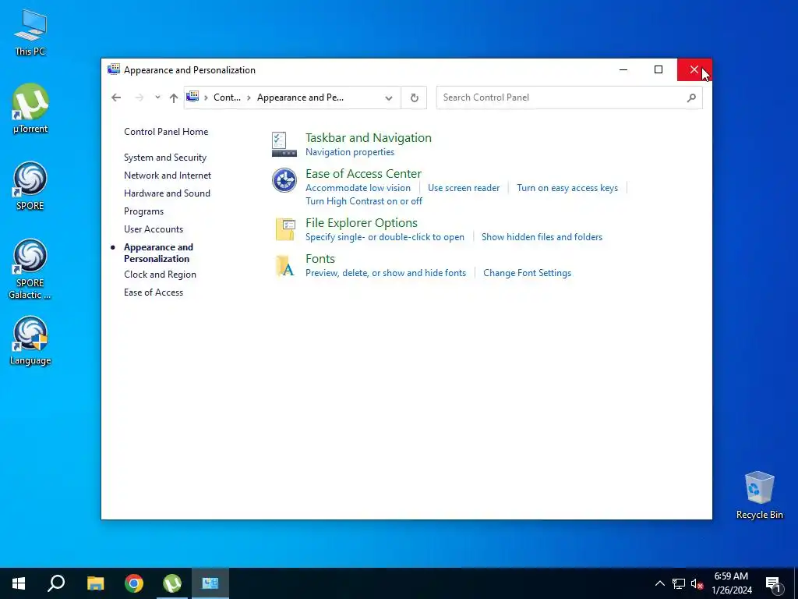
Task: Click the search magnifier in Control Panel
Action: coord(691,97)
